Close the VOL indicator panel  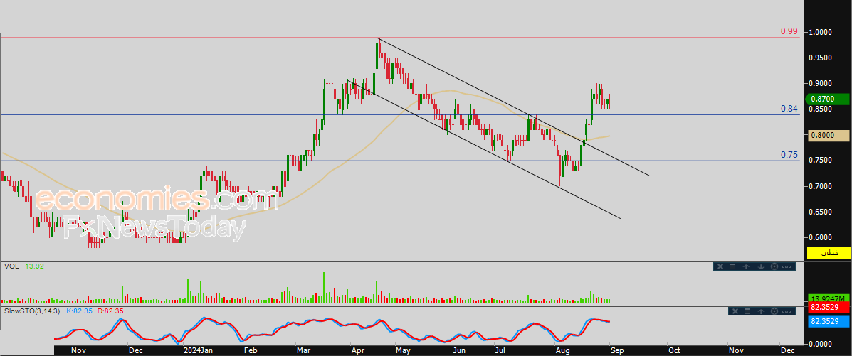720,266
